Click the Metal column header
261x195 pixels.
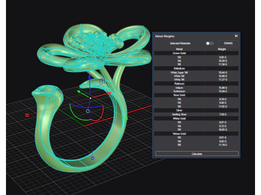pos(179,49)
